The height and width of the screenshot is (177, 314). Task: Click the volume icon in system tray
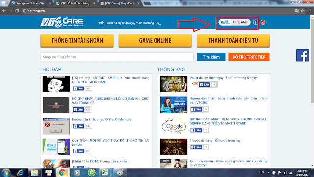pos(285,173)
